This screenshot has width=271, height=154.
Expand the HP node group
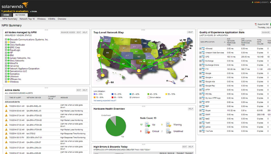pos(6,53)
